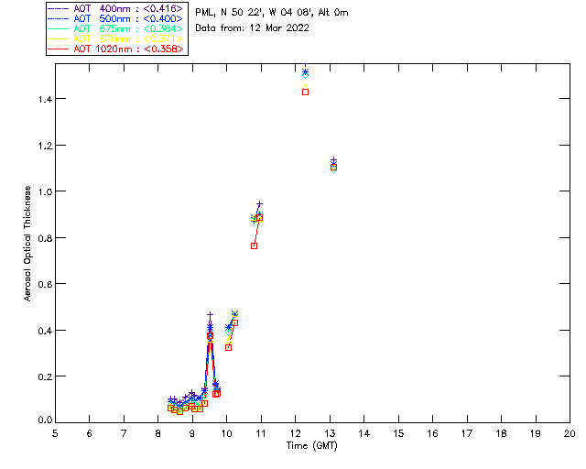Click y-axis label 0.2
The image size is (586, 469).
[45, 376]
